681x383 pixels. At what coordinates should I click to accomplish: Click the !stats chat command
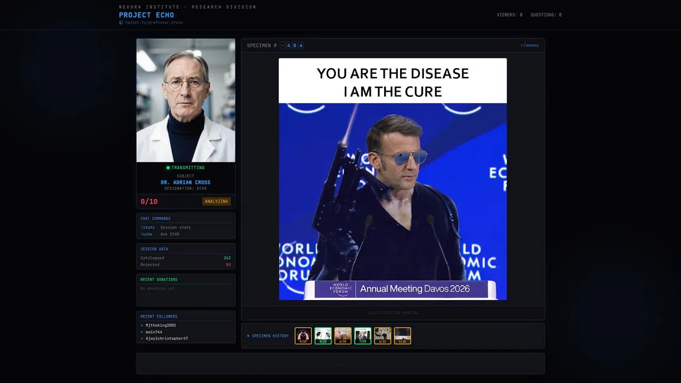coord(147,227)
